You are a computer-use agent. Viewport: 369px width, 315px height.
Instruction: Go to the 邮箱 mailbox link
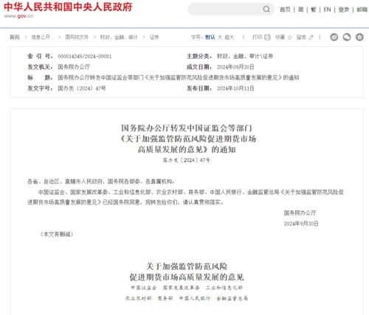(x=362, y=10)
